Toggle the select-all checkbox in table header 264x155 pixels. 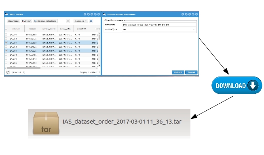[6, 29]
